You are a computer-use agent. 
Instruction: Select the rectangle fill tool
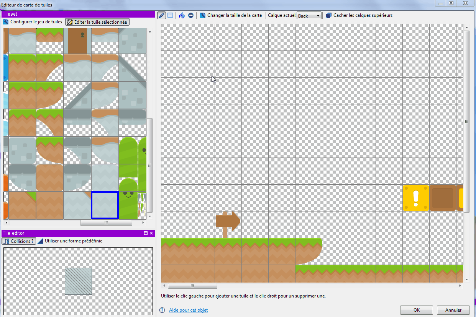(x=170, y=15)
